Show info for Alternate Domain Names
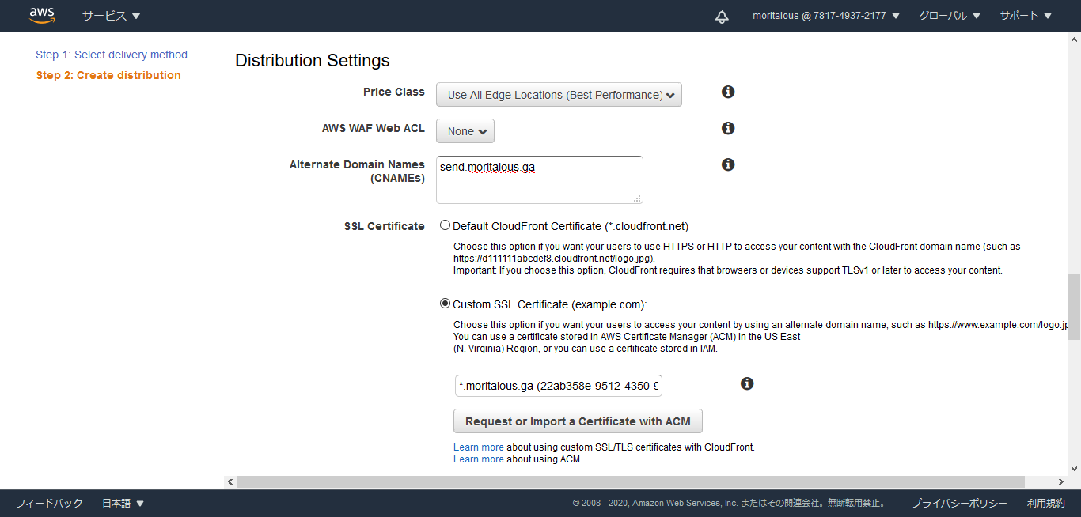This screenshot has width=1081, height=517. click(x=728, y=164)
